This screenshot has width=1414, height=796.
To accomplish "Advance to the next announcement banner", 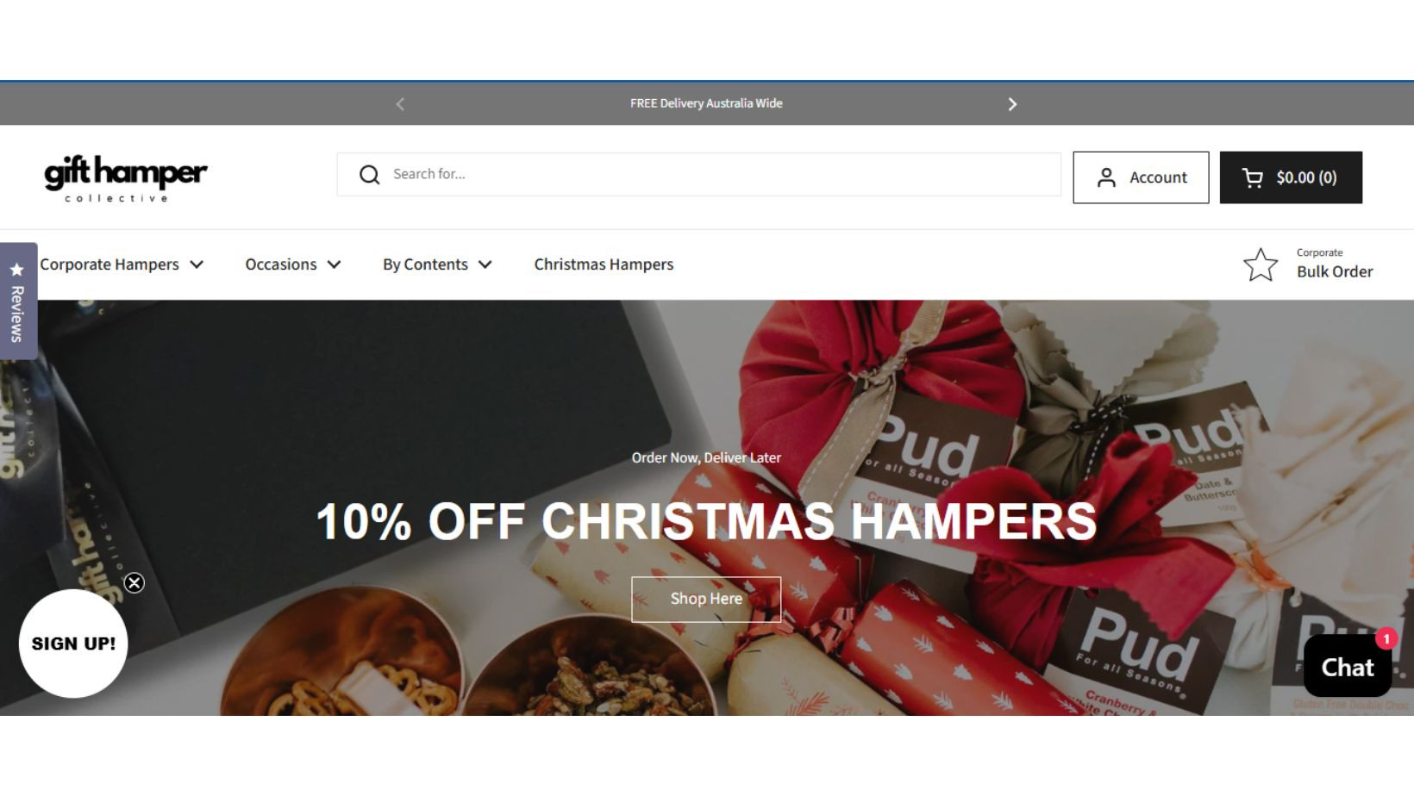I will click(x=1012, y=104).
